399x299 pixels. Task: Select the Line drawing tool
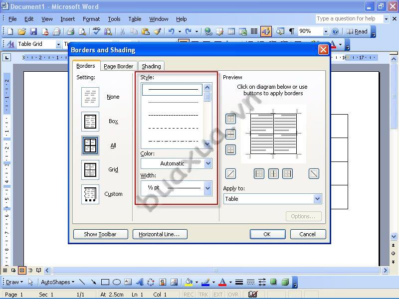[x=82, y=282]
